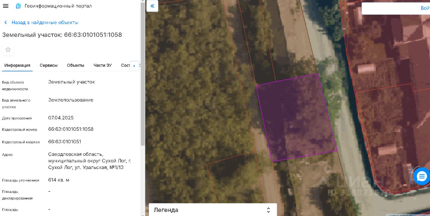
Task: Click the info panel vertical scrollbar
Action: point(143,74)
